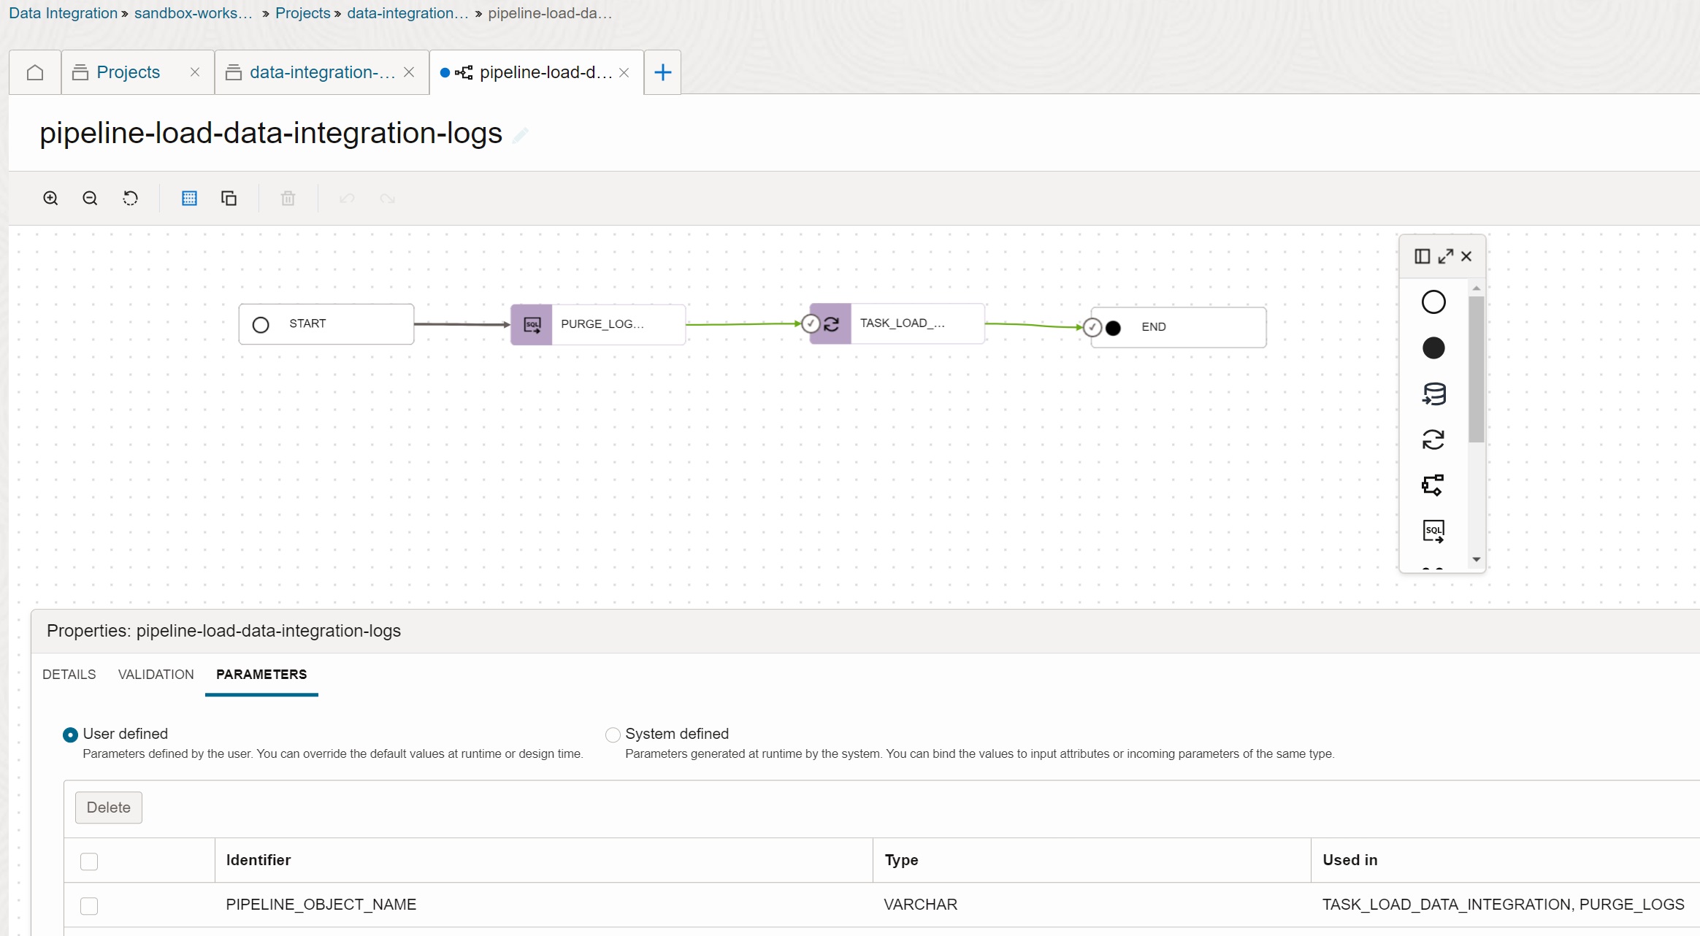Viewport: 1700px width, 936px height.
Task: Select the PURGE_LOG SQL node on canvas
Action: point(598,324)
